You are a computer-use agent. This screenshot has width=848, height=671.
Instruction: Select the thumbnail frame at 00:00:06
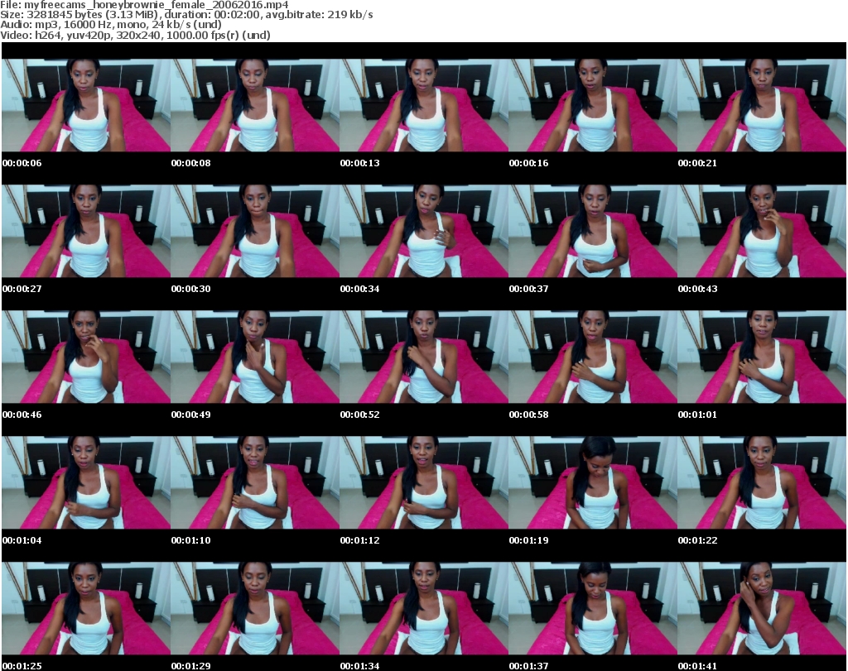tap(86, 105)
